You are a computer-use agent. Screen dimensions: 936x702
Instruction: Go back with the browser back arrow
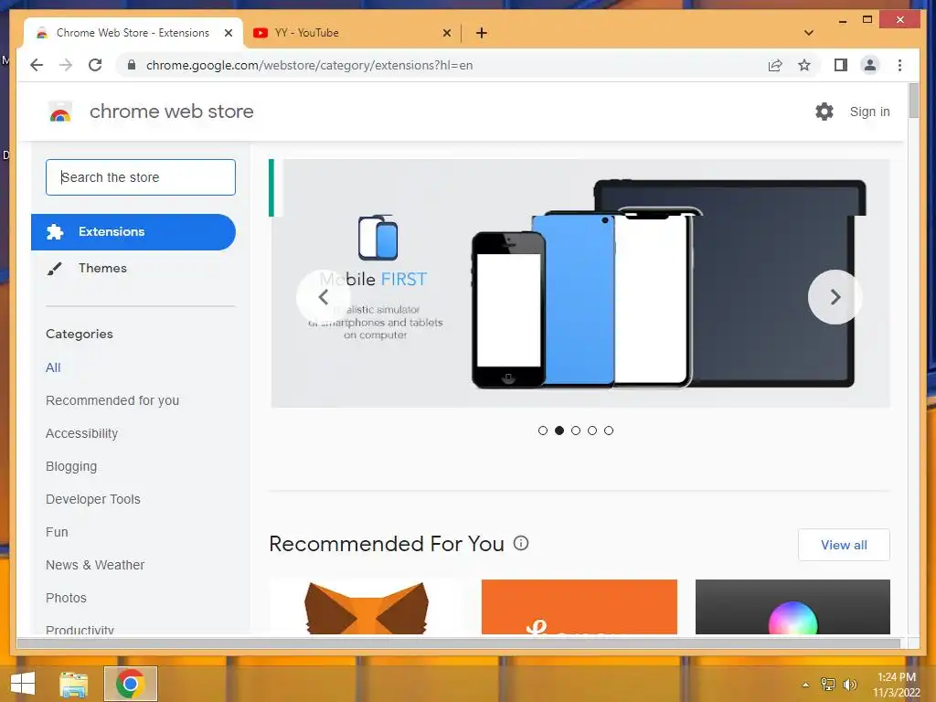pos(37,65)
